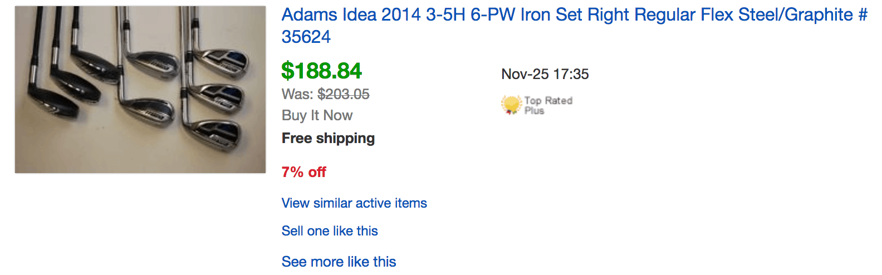The width and height of the screenshot is (882, 275).
Task: Click View similar active items
Action: click(354, 203)
